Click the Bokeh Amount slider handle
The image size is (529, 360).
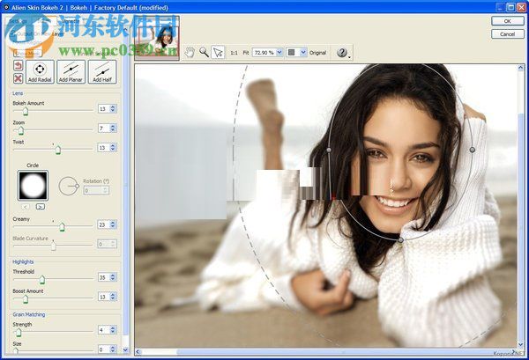[x=26, y=111]
